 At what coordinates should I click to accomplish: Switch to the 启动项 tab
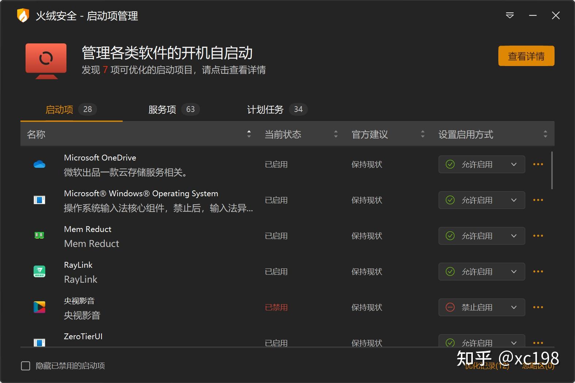(71, 109)
